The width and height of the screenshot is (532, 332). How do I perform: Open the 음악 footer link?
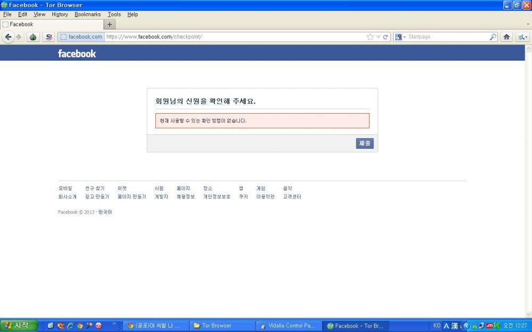287,189
